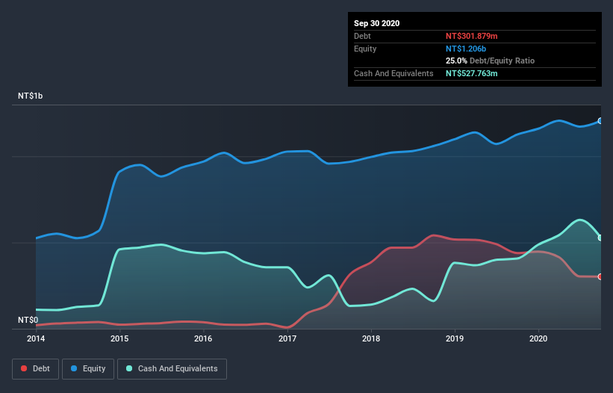Click the 2020 axis label
This screenshot has width=613, height=393.
click(538, 338)
